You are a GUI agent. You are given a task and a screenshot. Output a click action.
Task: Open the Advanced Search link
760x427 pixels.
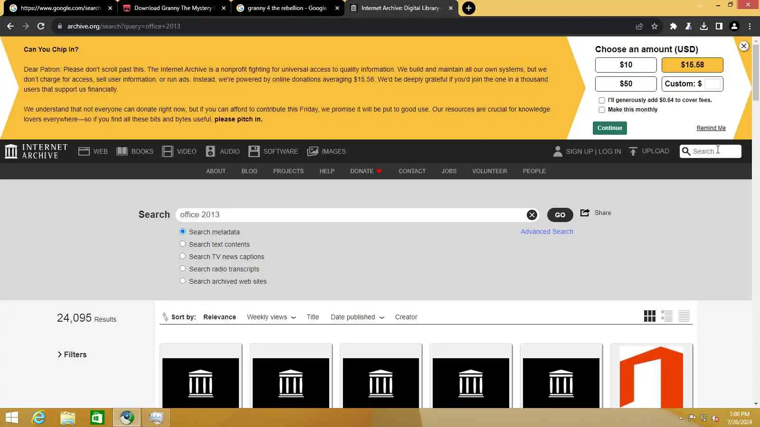tap(547, 232)
